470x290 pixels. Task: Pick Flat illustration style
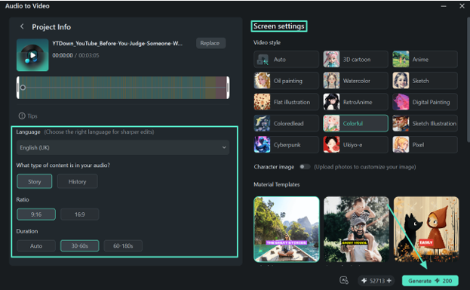pyautogui.click(x=286, y=102)
